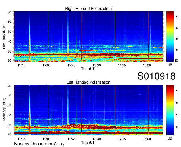The height and width of the screenshot is (147, 181).
Task: Click 20 dB label on Right Handed color bar
Action: [176, 50]
